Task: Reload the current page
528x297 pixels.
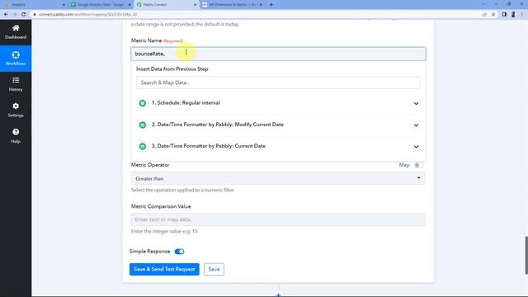Action: [24, 15]
